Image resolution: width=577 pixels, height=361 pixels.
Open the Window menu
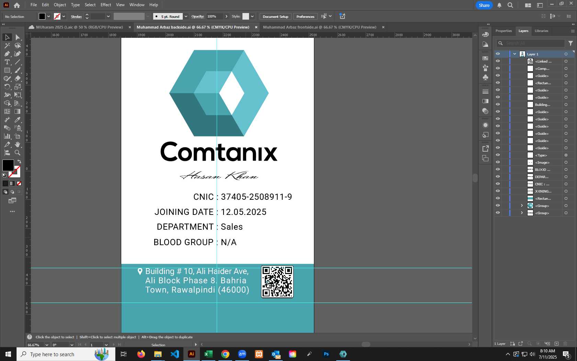(x=137, y=5)
